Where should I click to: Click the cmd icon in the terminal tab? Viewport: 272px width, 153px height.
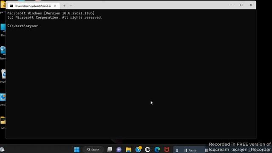(11, 6)
